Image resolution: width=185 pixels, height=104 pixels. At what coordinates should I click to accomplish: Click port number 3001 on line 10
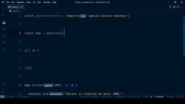(58, 85)
